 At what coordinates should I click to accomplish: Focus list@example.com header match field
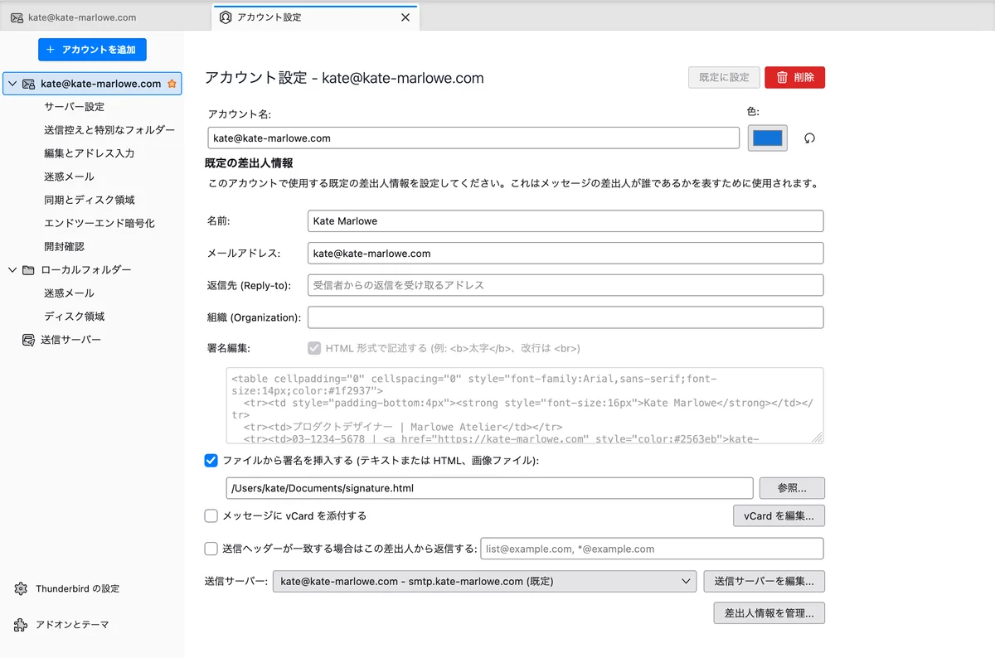click(x=652, y=549)
